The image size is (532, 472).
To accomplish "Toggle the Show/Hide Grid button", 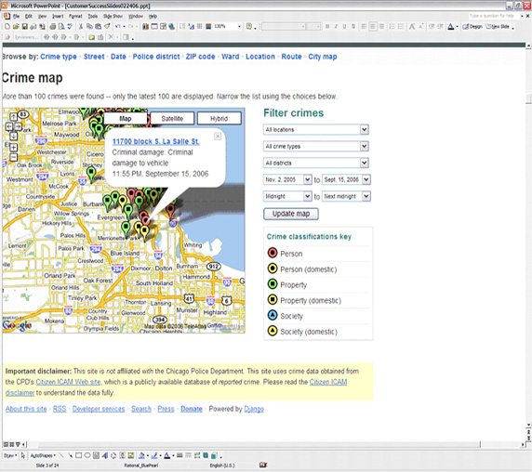I will (199, 26).
